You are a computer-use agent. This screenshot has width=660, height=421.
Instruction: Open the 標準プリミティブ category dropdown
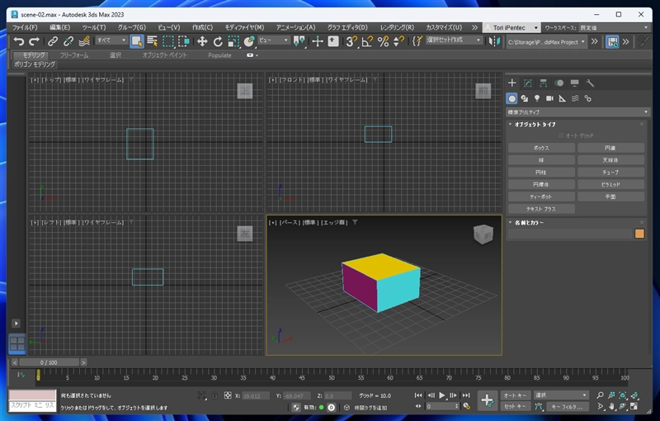577,112
